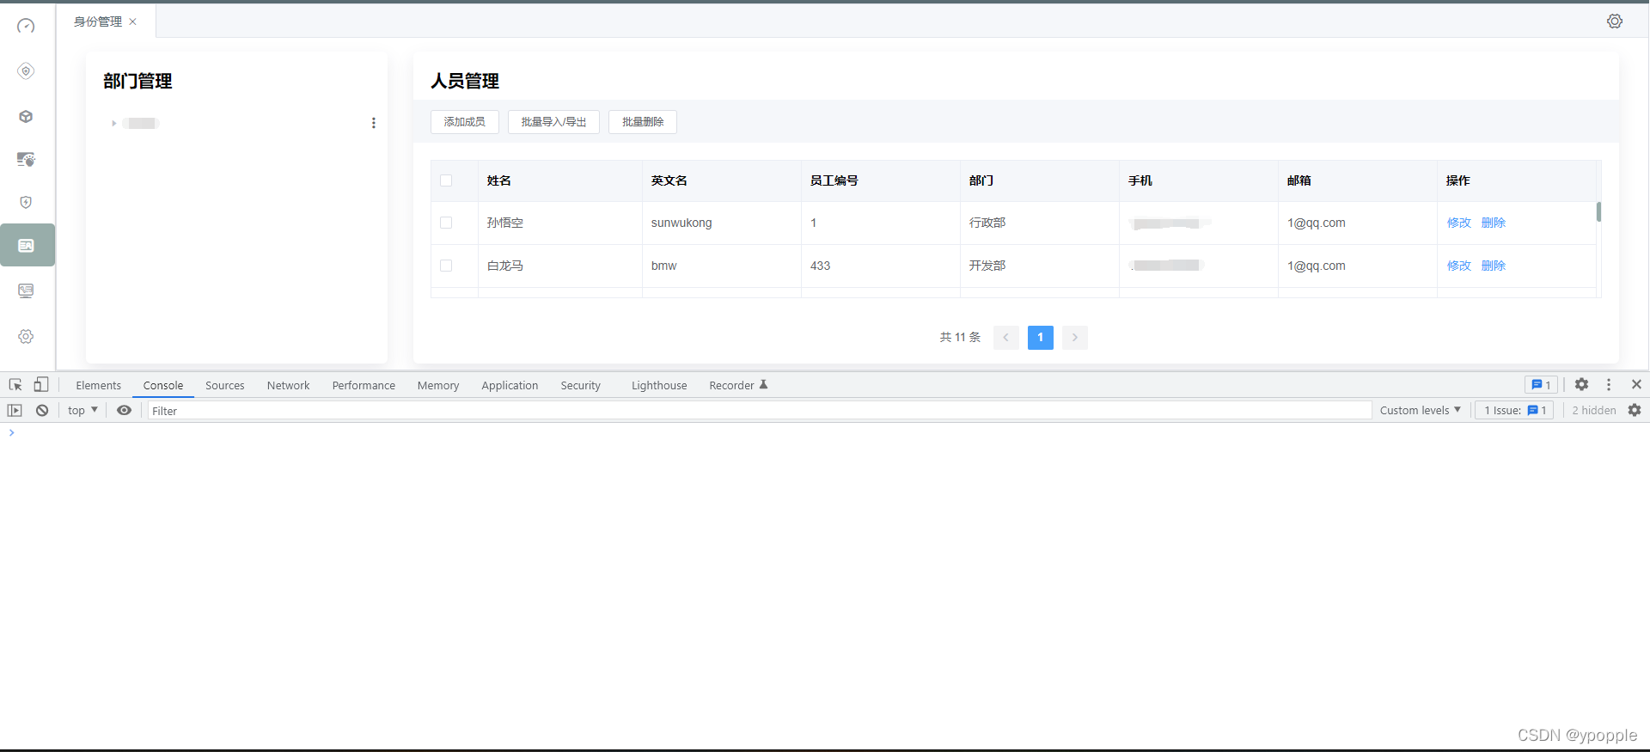The height and width of the screenshot is (752, 1650).
Task: Close the 身份管理 tab with its x
Action: click(133, 21)
